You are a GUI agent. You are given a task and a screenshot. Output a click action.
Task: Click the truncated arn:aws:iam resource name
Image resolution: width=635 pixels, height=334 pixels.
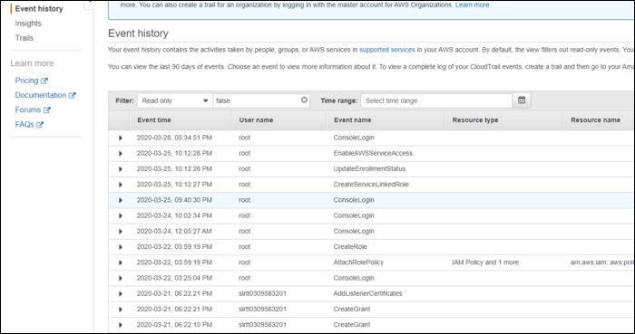coord(601,262)
